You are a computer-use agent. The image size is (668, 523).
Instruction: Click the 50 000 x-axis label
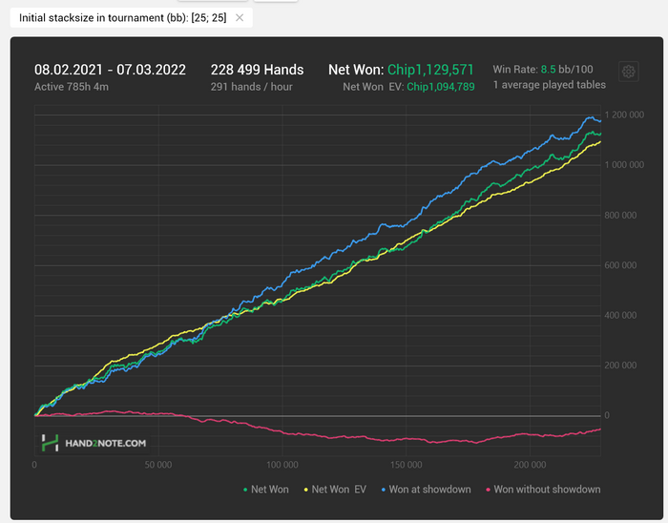click(x=158, y=465)
